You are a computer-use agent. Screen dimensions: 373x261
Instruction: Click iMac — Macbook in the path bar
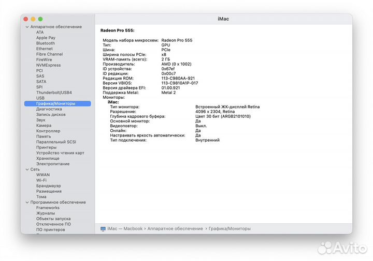click(125, 228)
